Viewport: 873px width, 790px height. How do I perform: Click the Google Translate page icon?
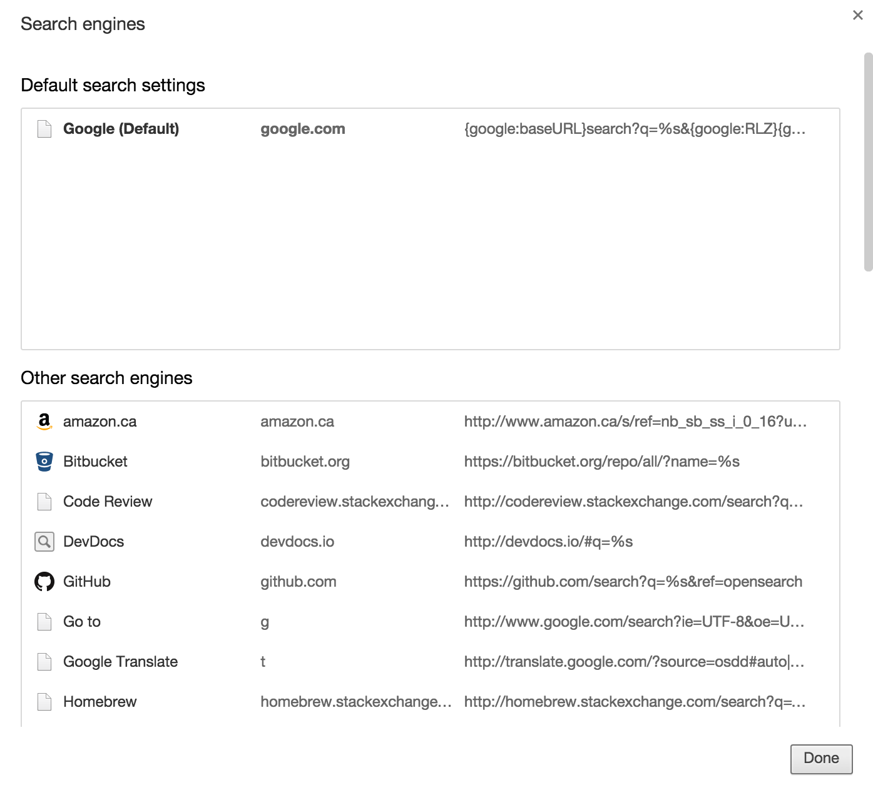click(44, 662)
